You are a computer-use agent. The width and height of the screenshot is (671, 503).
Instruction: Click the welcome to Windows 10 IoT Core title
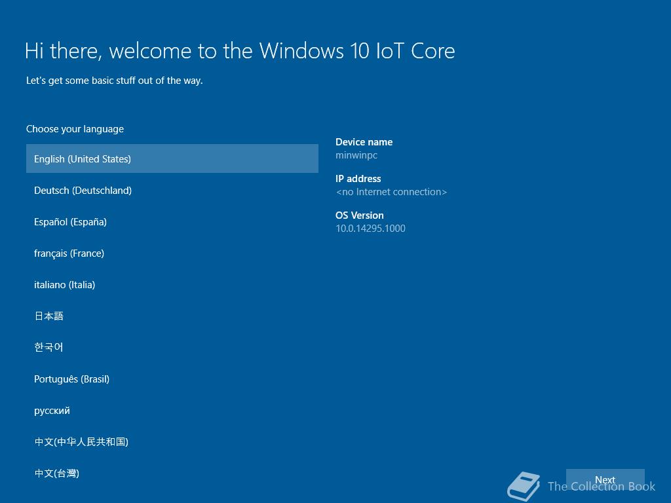click(x=240, y=51)
